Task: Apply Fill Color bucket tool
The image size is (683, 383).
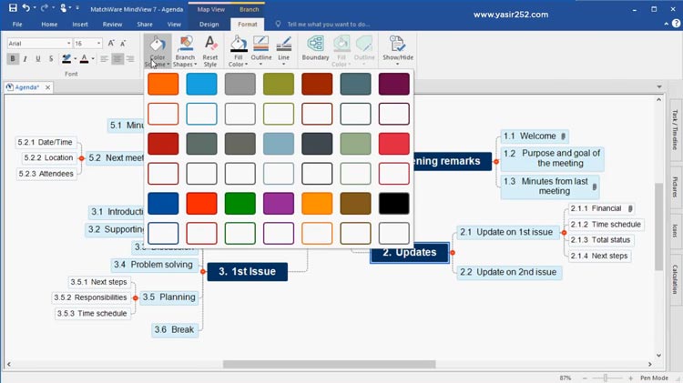Action: coord(239,51)
